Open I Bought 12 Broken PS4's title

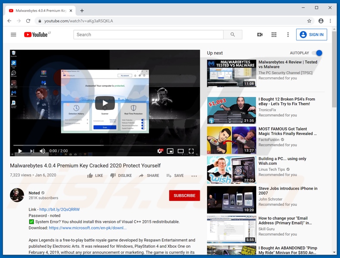tap(287, 101)
